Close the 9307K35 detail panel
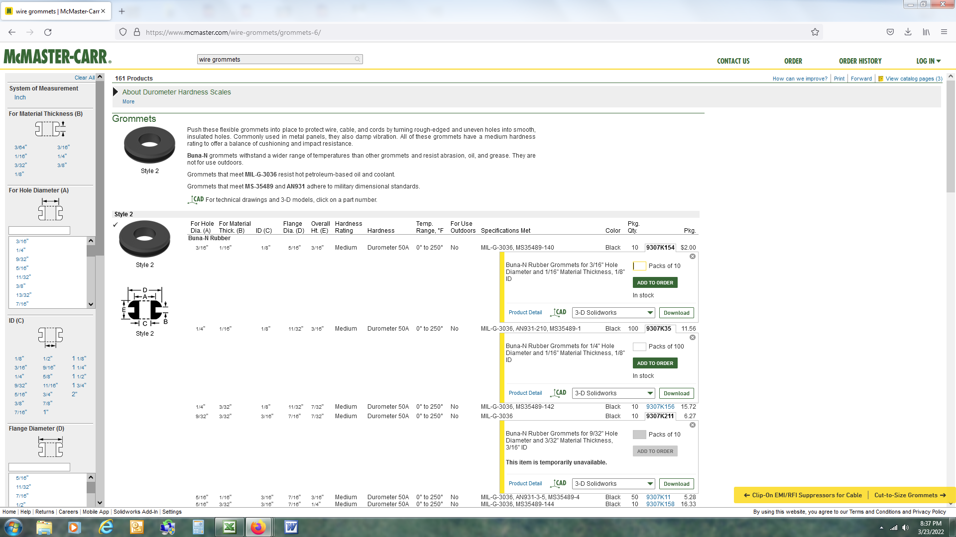956x537 pixels. [692, 338]
